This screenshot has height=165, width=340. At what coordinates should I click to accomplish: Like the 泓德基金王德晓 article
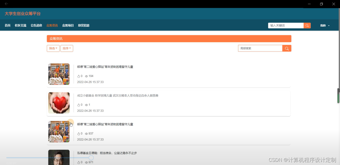tap(79, 162)
